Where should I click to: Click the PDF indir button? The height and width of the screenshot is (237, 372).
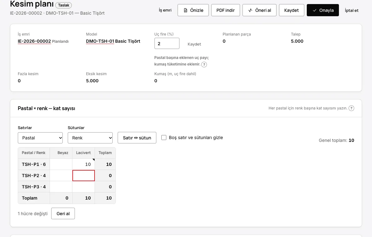(226, 10)
